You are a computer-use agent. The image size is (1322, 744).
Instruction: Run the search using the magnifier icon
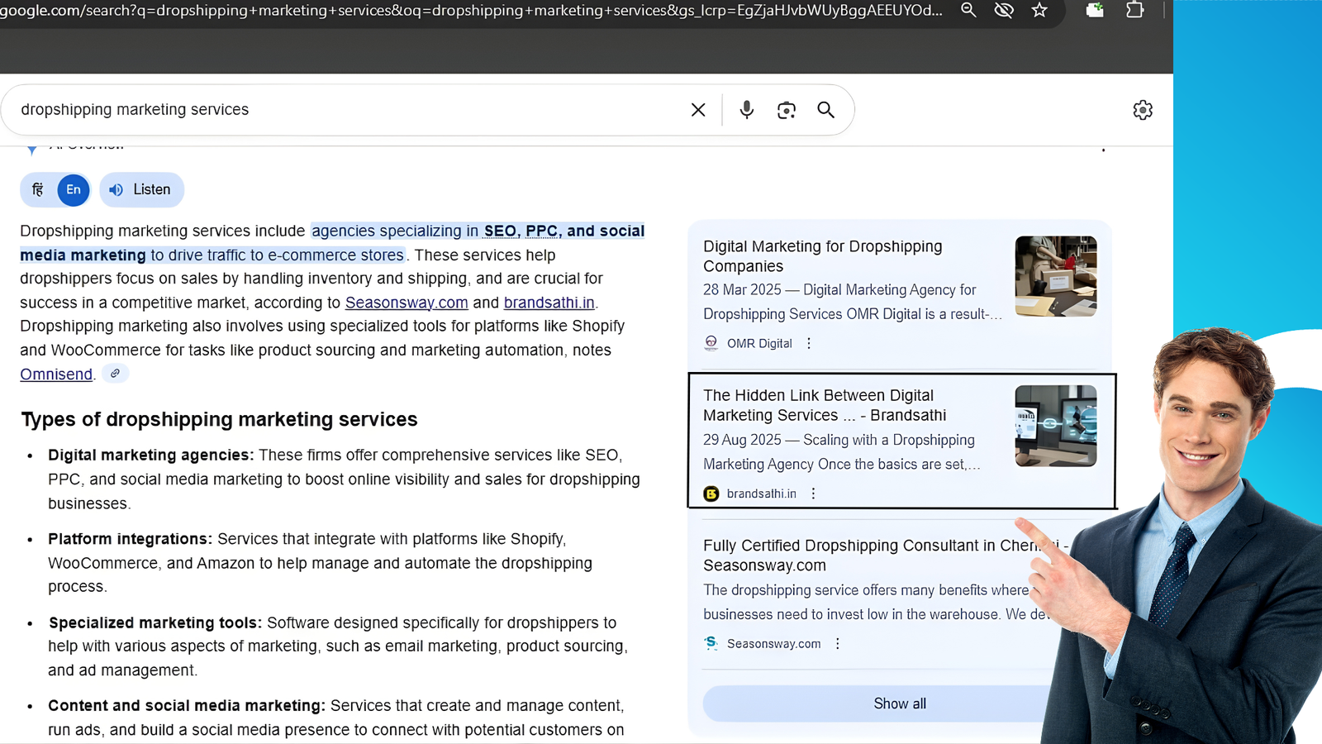pyautogui.click(x=825, y=109)
